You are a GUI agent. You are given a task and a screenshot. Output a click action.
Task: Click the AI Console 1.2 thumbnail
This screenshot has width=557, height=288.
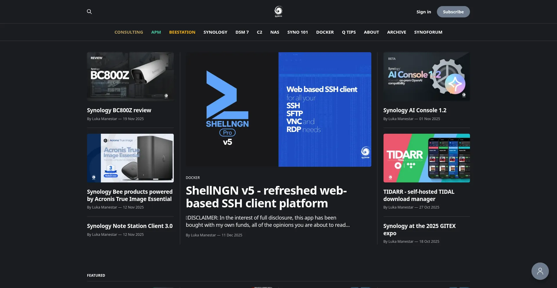pyautogui.click(x=426, y=77)
